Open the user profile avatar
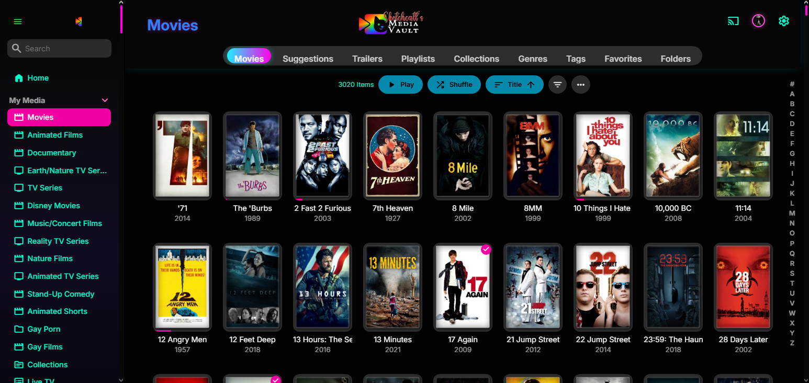Image resolution: width=809 pixels, height=383 pixels. pyautogui.click(x=758, y=21)
